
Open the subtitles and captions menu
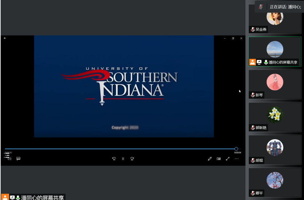pyautogui.click(x=19, y=159)
